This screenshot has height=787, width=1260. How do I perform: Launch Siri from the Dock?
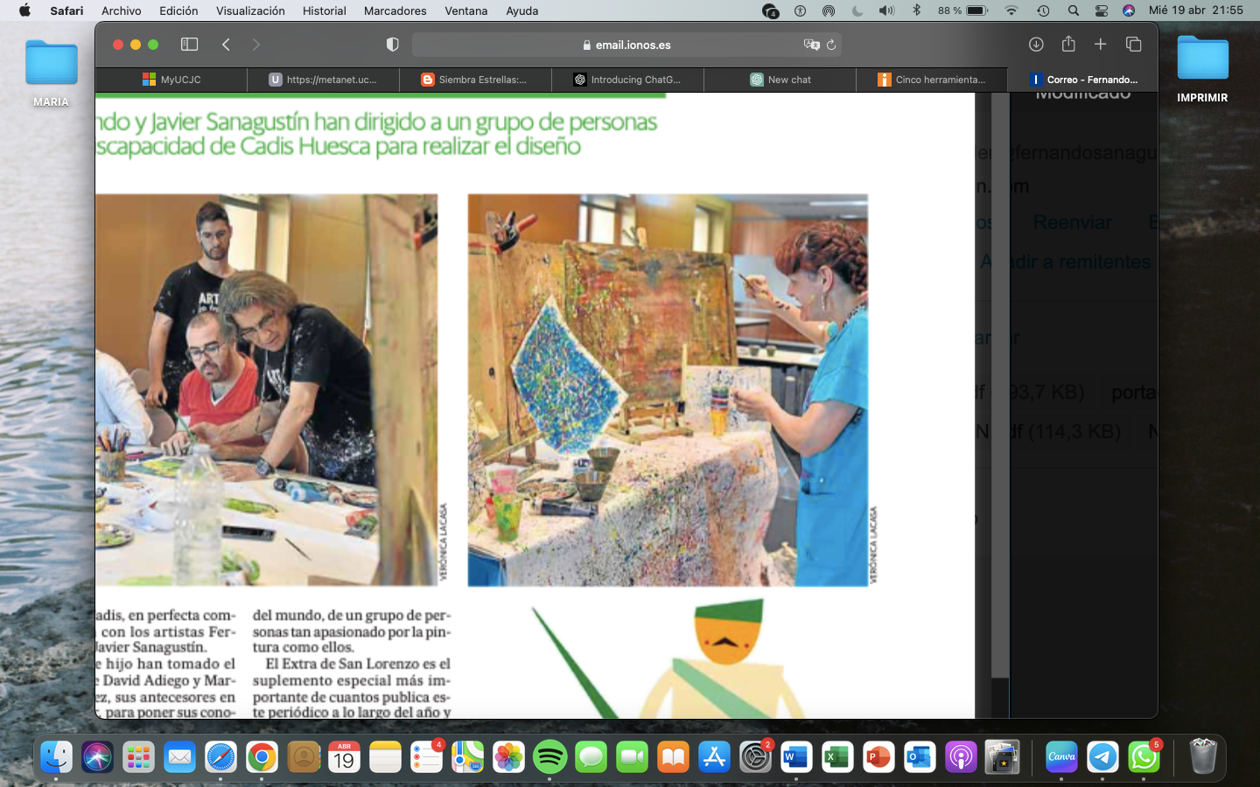97,757
